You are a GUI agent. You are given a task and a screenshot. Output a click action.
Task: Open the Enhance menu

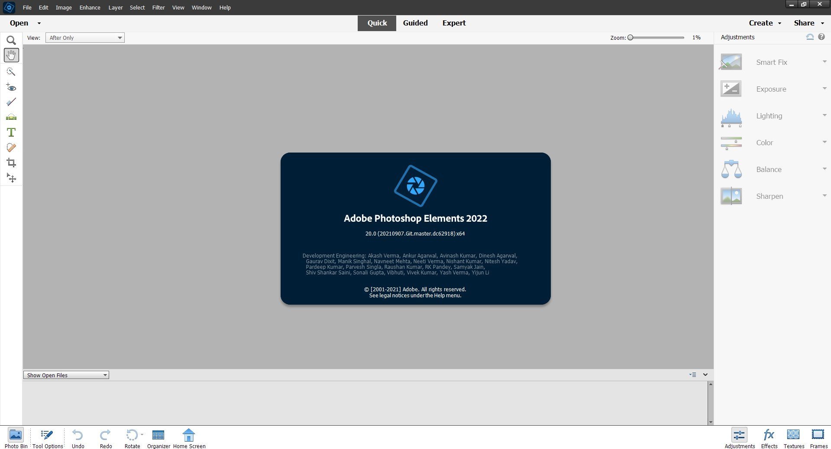90,7
